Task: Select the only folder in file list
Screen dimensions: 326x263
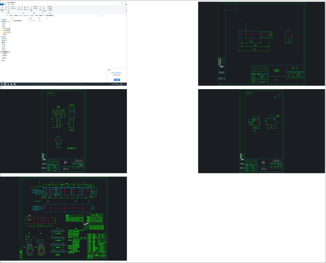Action: tap(17, 21)
